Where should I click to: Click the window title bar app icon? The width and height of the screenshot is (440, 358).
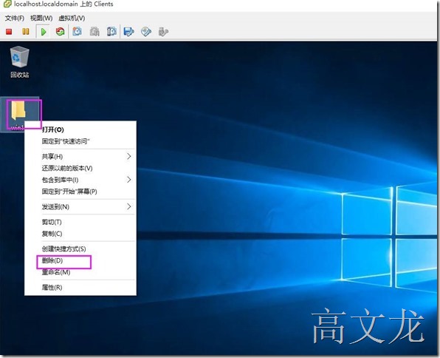(x=7, y=4)
